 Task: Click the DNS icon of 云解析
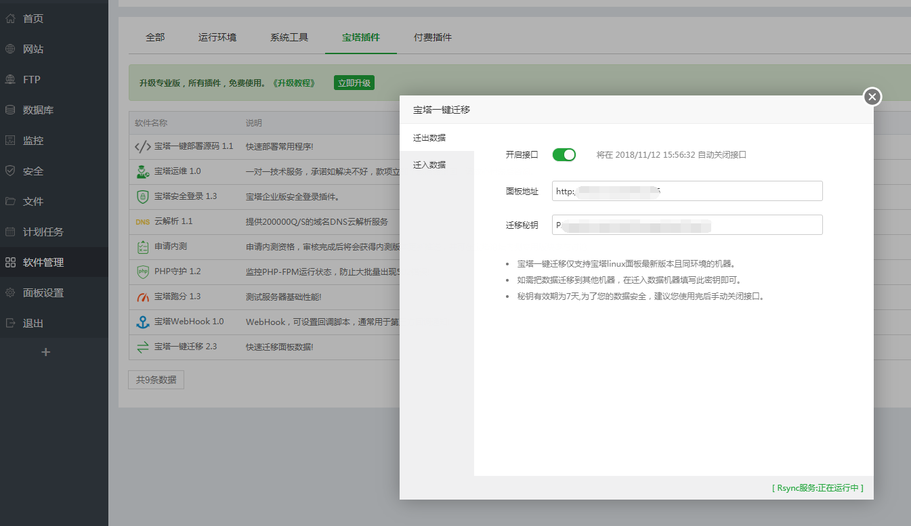point(143,221)
